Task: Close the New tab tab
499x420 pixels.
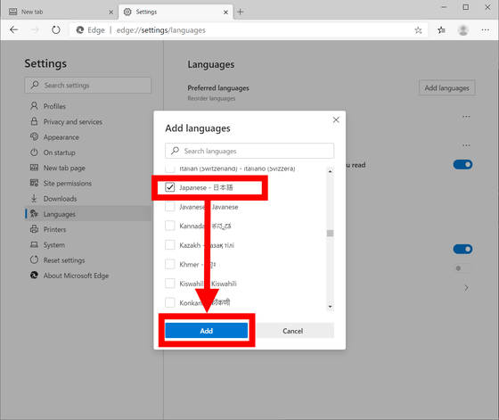Action: pos(110,12)
